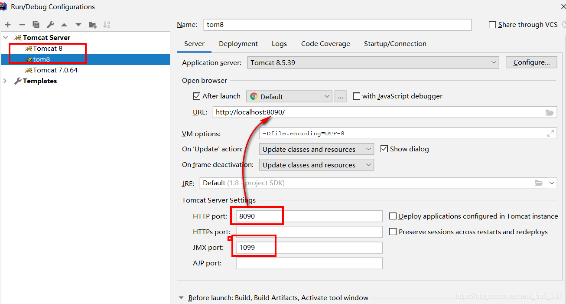Remove configuration with minus icon
Viewport: 566px width, 304px height.
(22, 25)
